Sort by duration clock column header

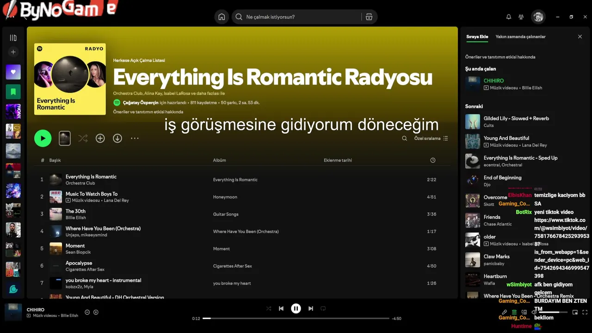(x=433, y=160)
